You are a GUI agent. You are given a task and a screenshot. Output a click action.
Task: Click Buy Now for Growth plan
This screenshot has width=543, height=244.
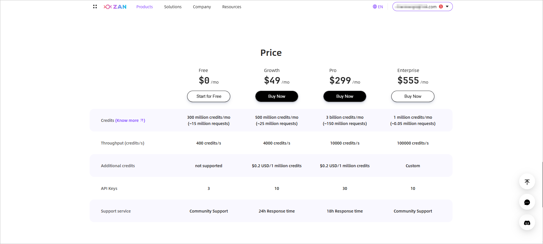pyautogui.click(x=277, y=96)
